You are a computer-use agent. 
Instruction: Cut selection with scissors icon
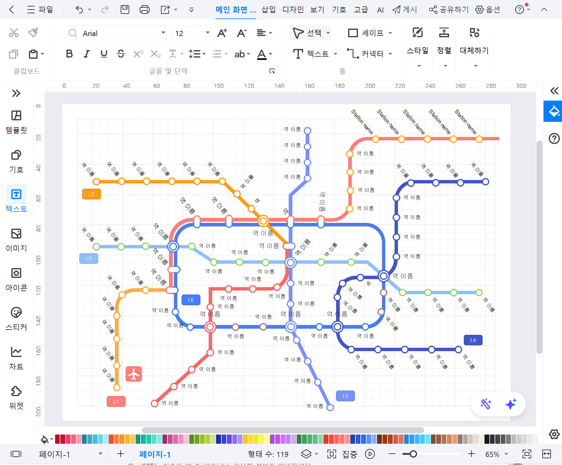click(14, 33)
